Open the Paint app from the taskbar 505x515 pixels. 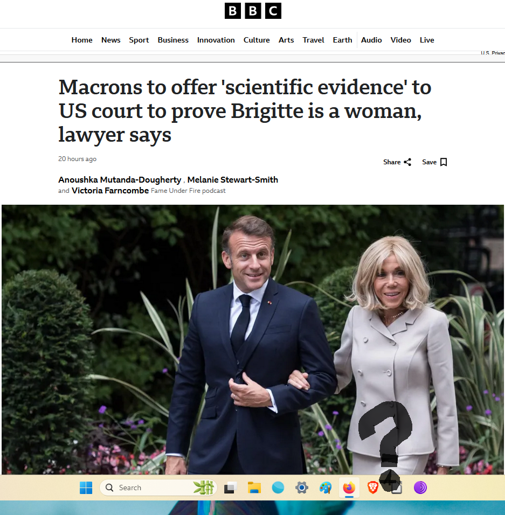tap(326, 488)
